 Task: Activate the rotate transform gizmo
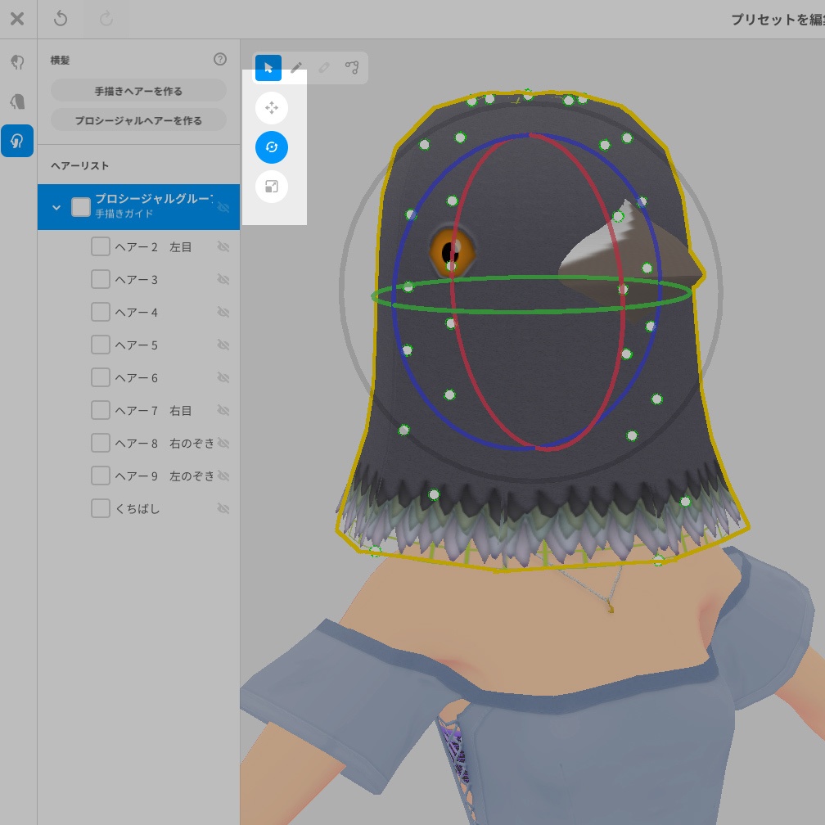click(270, 147)
